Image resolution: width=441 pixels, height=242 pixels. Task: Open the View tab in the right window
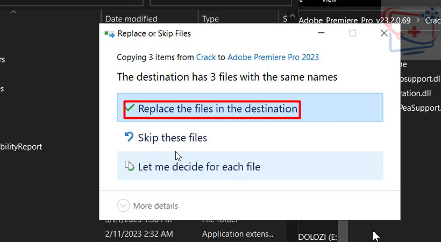pyautogui.click(x=329, y=2)
